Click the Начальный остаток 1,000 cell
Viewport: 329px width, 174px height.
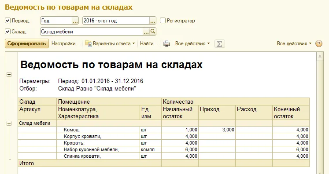180,130
